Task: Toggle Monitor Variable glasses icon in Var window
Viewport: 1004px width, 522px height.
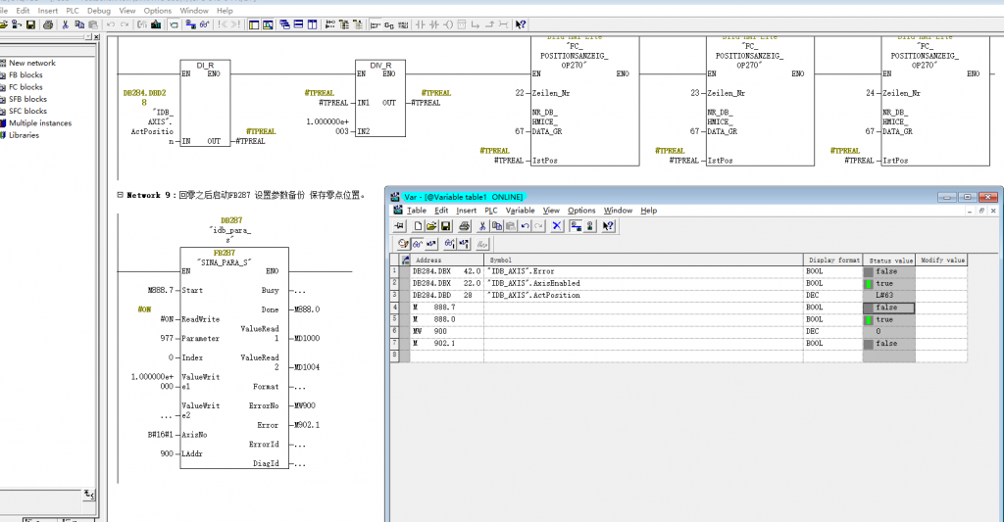Action: [x=417, y=244]
